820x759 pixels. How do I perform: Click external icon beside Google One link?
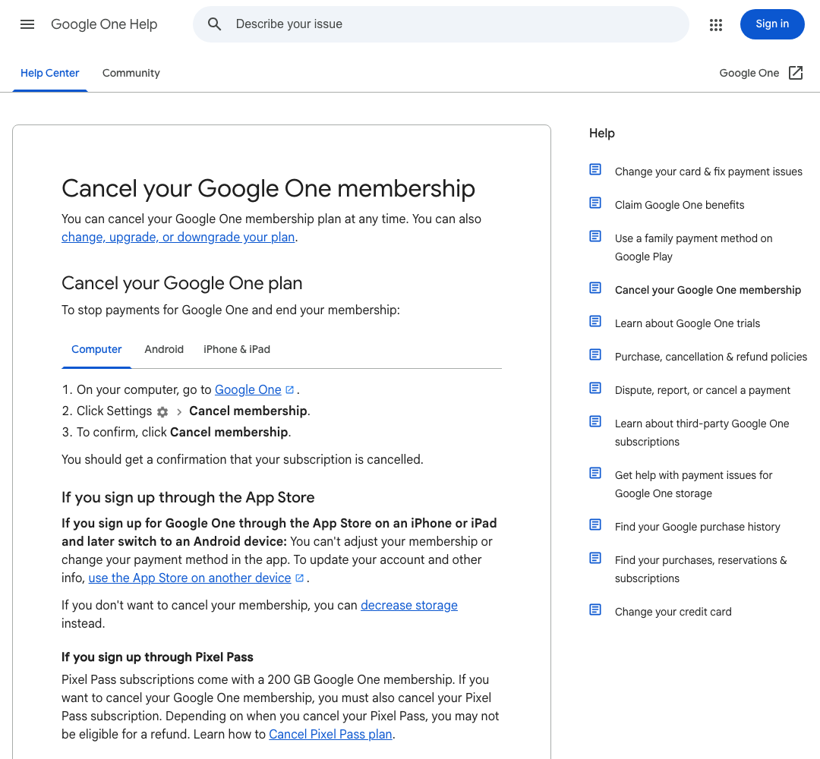coord(290,390)
